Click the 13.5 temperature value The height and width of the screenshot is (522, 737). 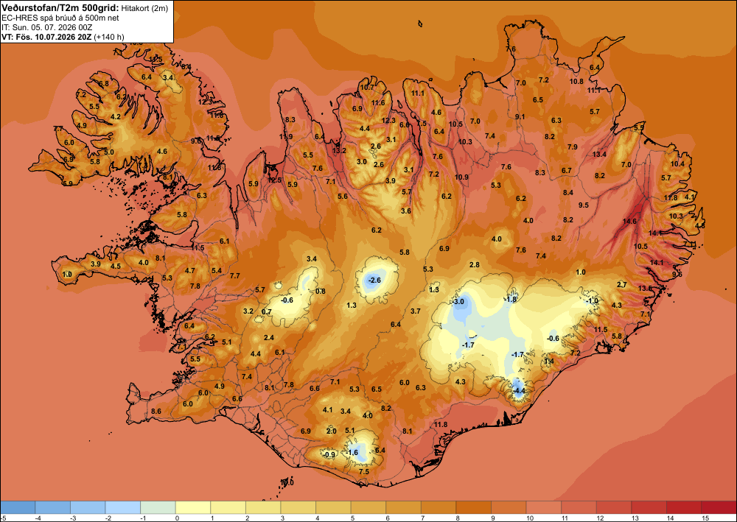click(644, 288)
